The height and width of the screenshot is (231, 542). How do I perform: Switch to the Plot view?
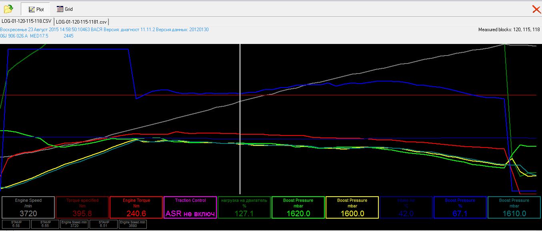tap(36, 9)
